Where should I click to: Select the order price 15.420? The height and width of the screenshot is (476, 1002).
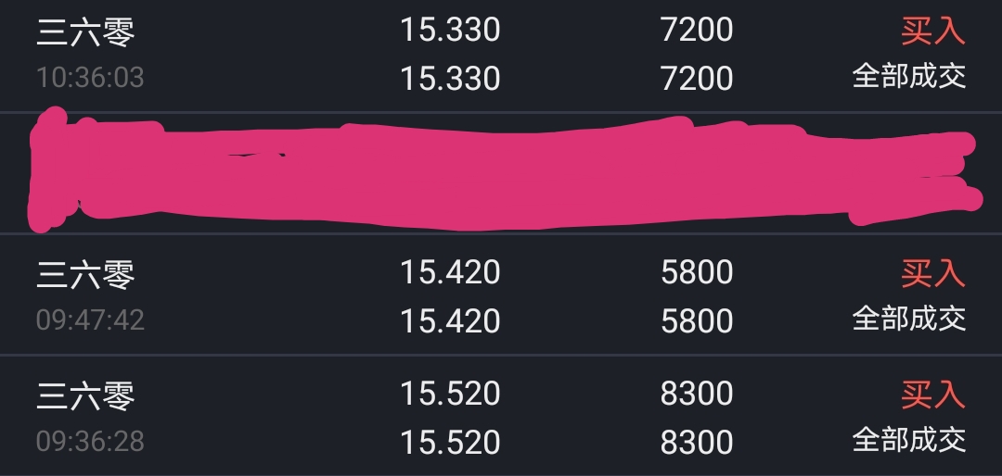pyautogui.click(x=450, y=272)
